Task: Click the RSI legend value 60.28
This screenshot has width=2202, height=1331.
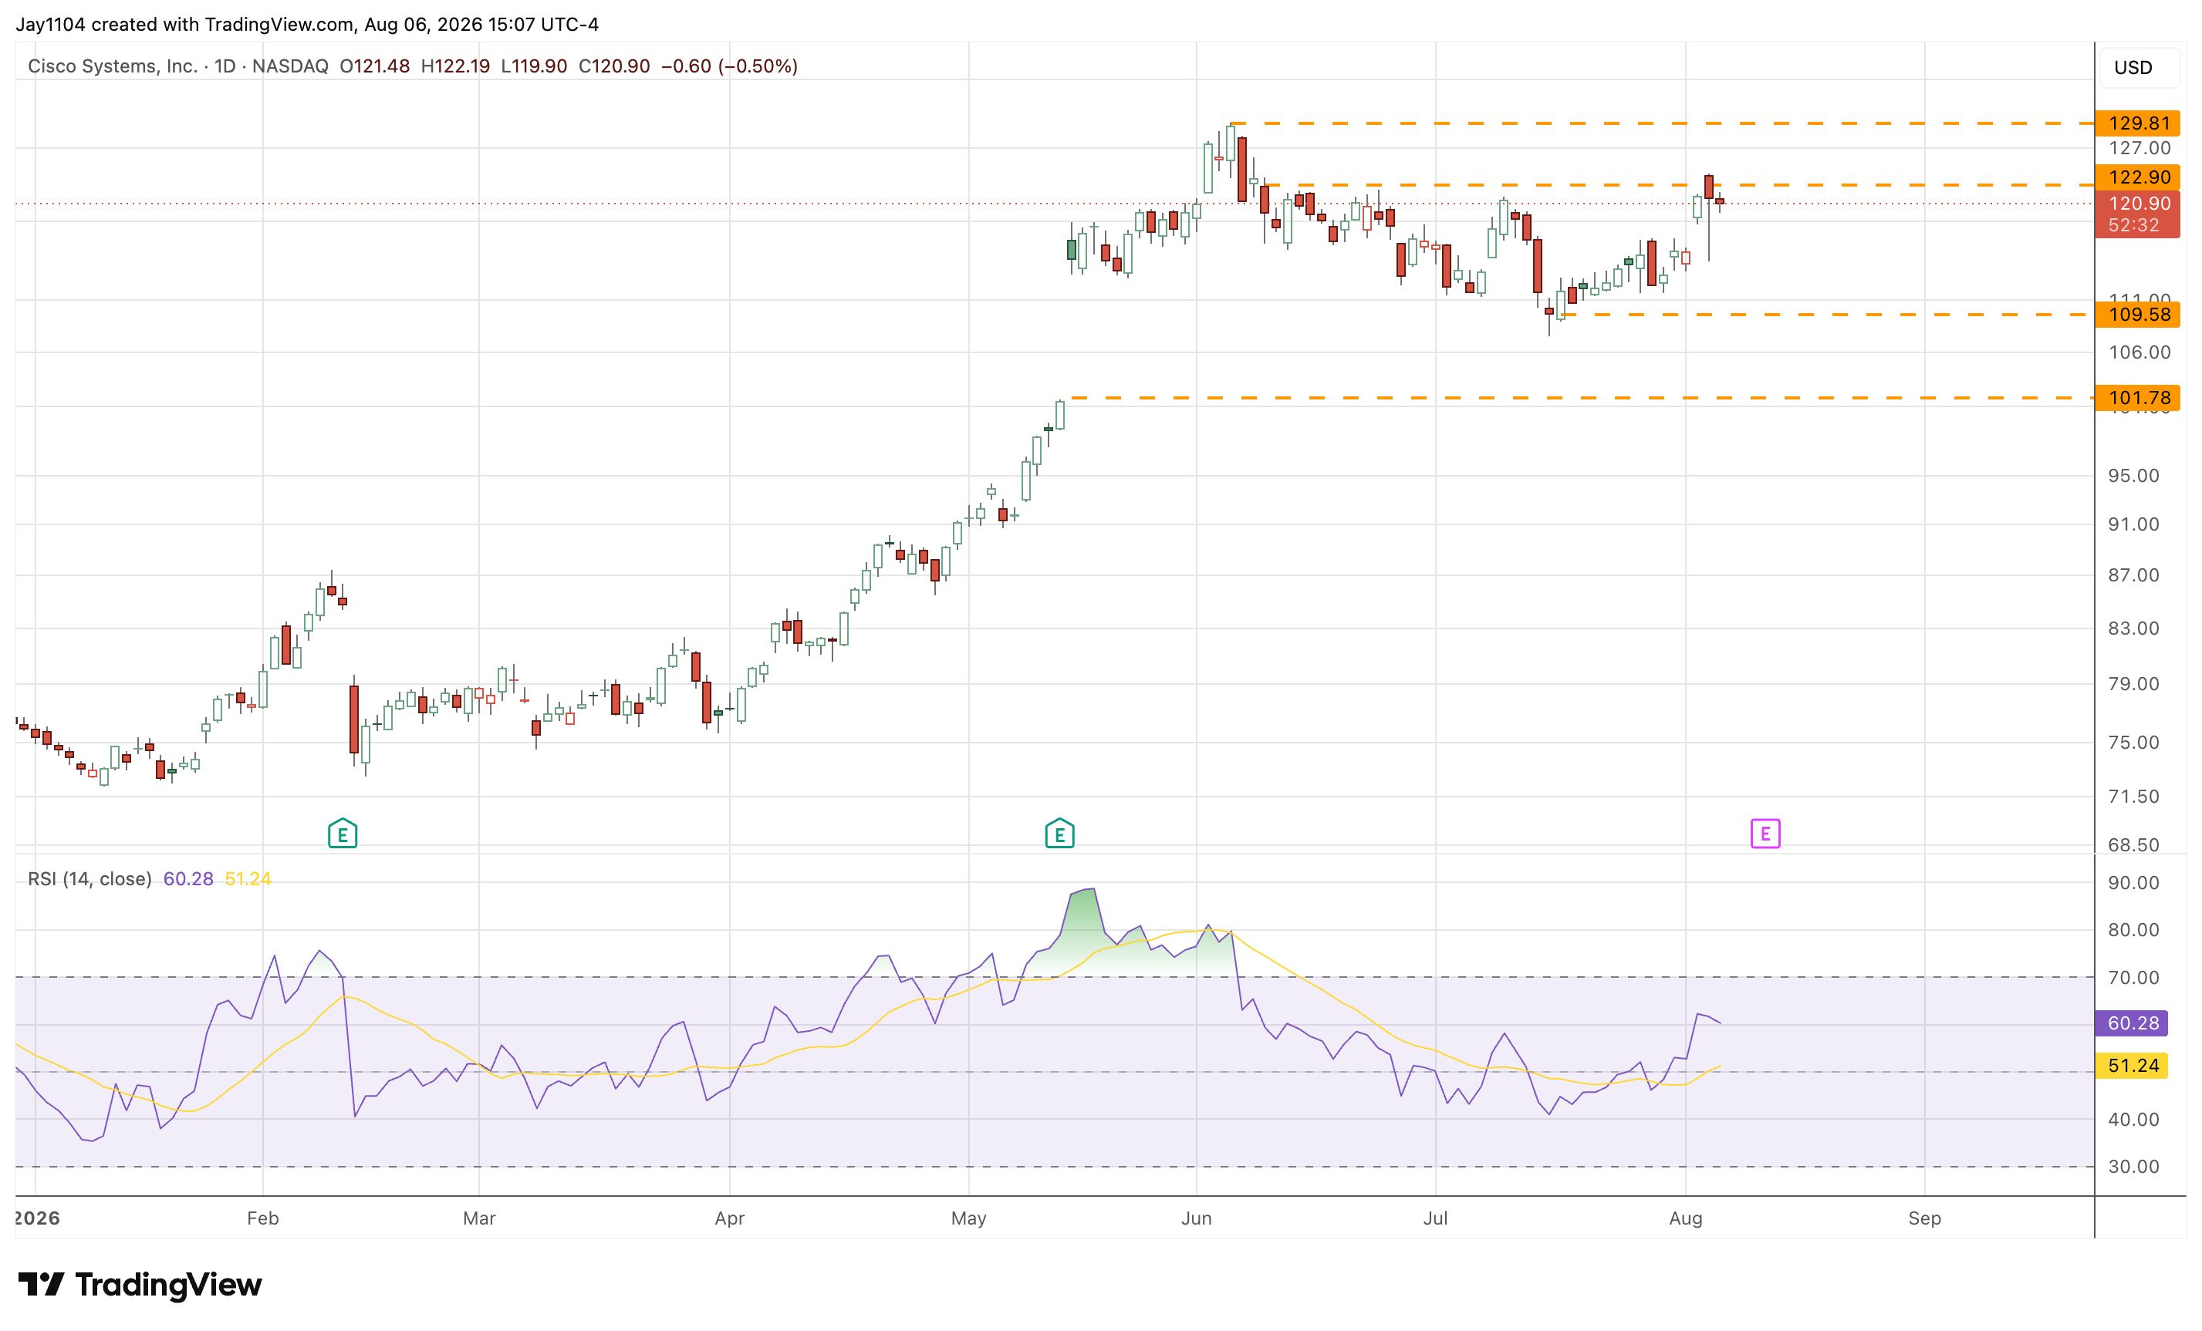Action: [x=187, y=879]
